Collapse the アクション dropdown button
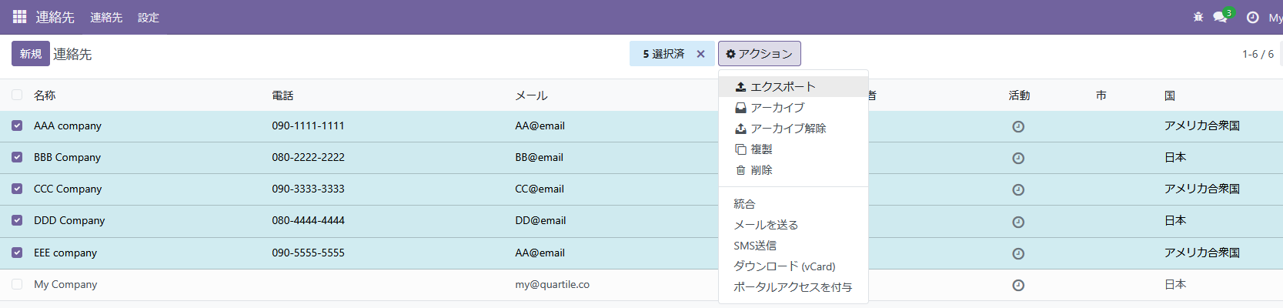Viewport: 1283px width, 308px height. [759, 54]
